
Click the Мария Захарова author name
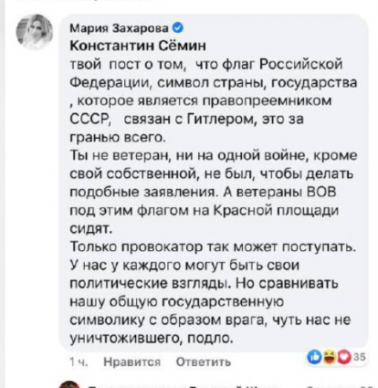pyautogui.click(x=119, y=28)
